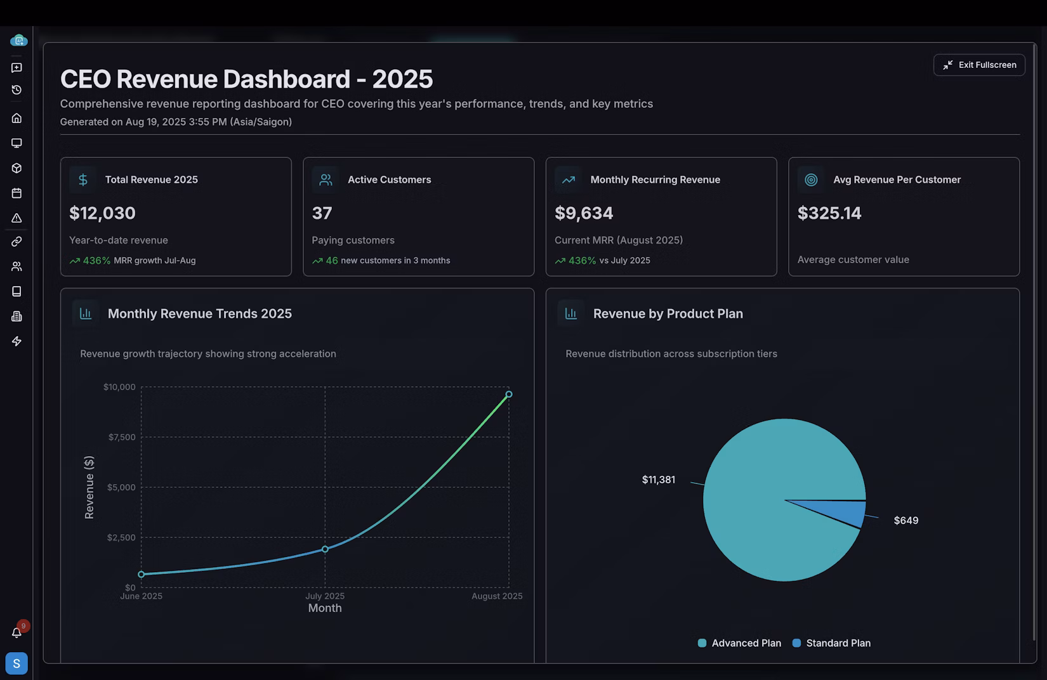This screenshot has height=680, width=1047.
Task: Click the August 2025 point on revenue chart
Action: pos(508,395)
